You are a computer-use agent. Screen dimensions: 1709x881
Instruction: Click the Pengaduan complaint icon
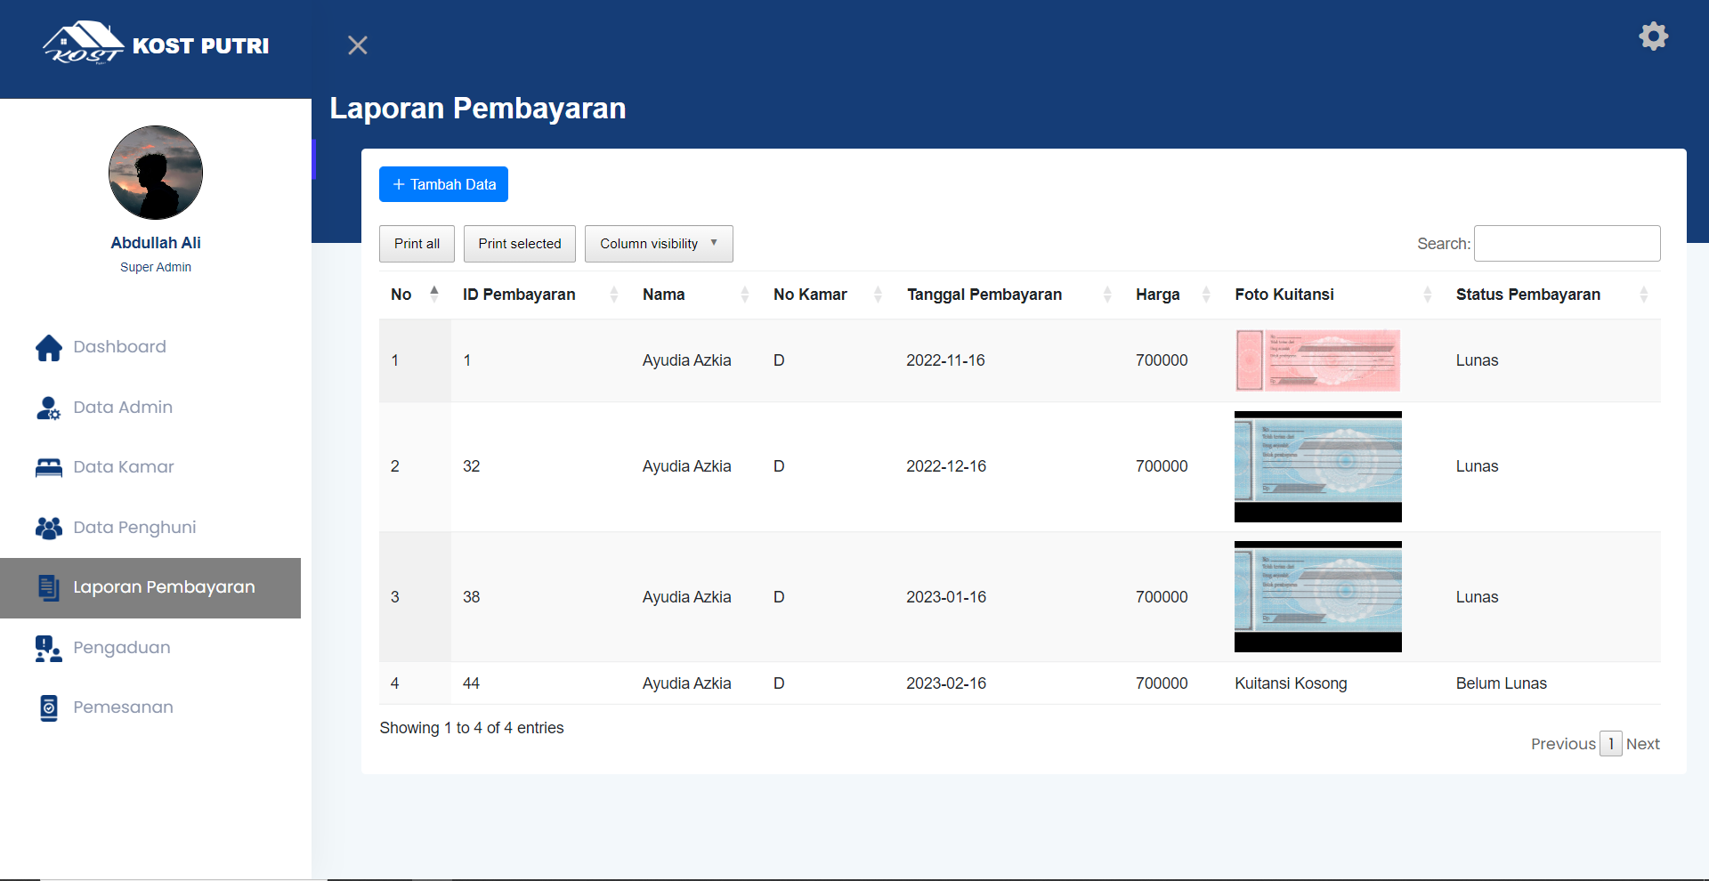pyautogui.click(x=49, y=648)
